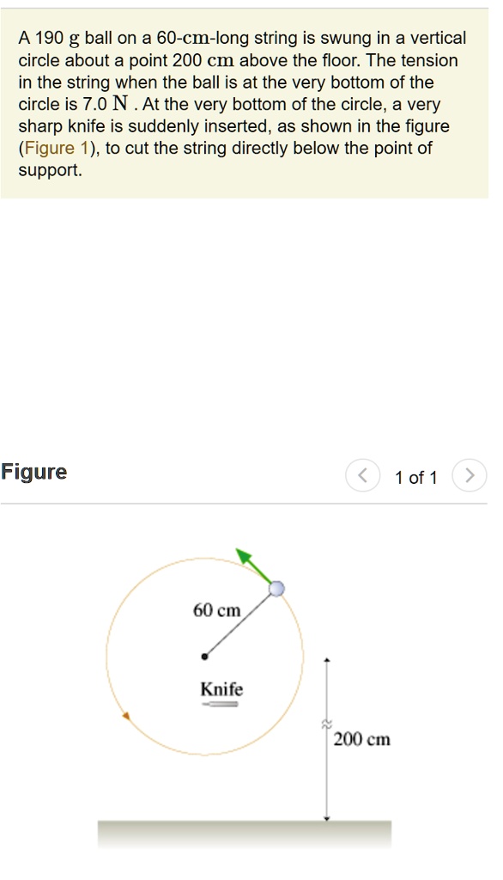Screen dimensions: 503x880
Task: Click the right navigation chevron
Action: (x=469, y=475)
